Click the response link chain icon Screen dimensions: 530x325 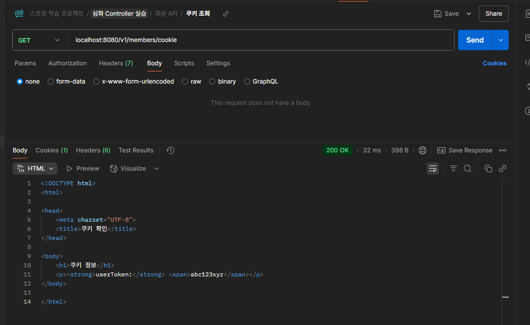[503, 169]
